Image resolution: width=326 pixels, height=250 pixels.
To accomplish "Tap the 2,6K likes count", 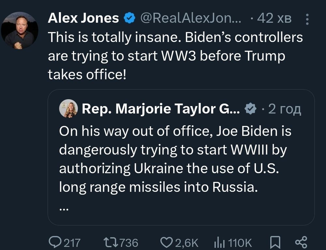I will 187,243.
